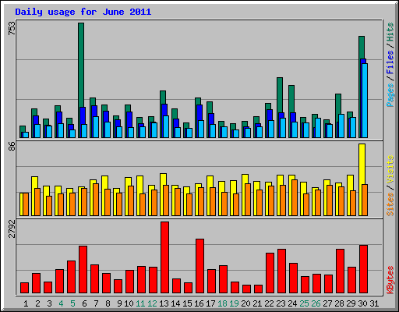This screenshot has height=312, width=399.
Task: Click green weekend day label 19
Action: (234, 303)
